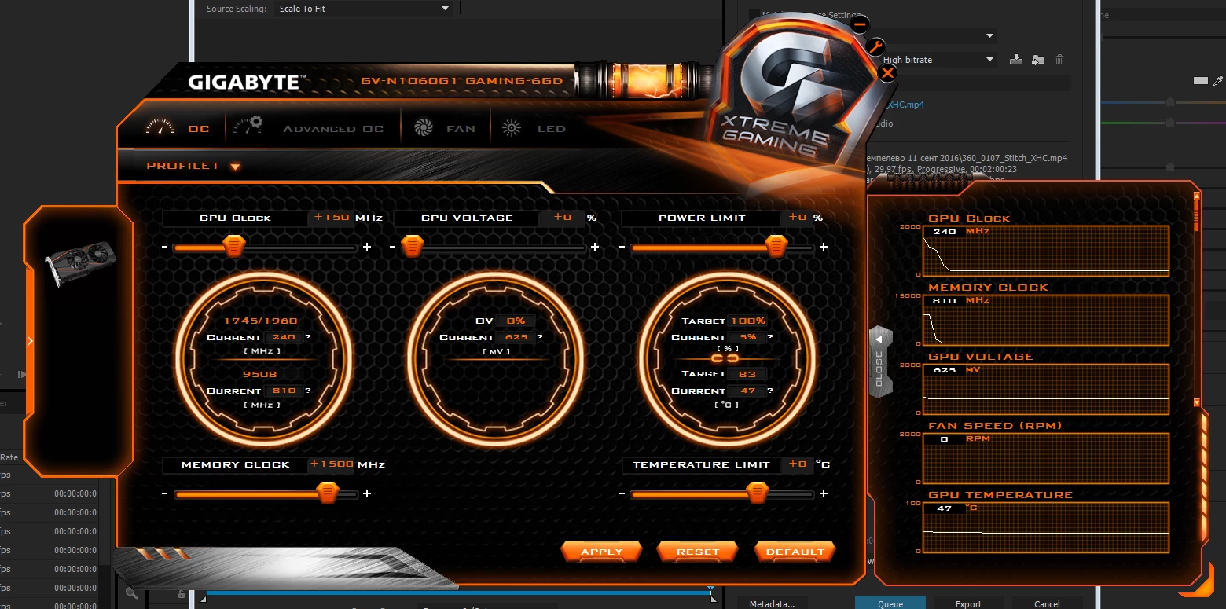
Task: Click the RESET button
Action: pos(698,552)
